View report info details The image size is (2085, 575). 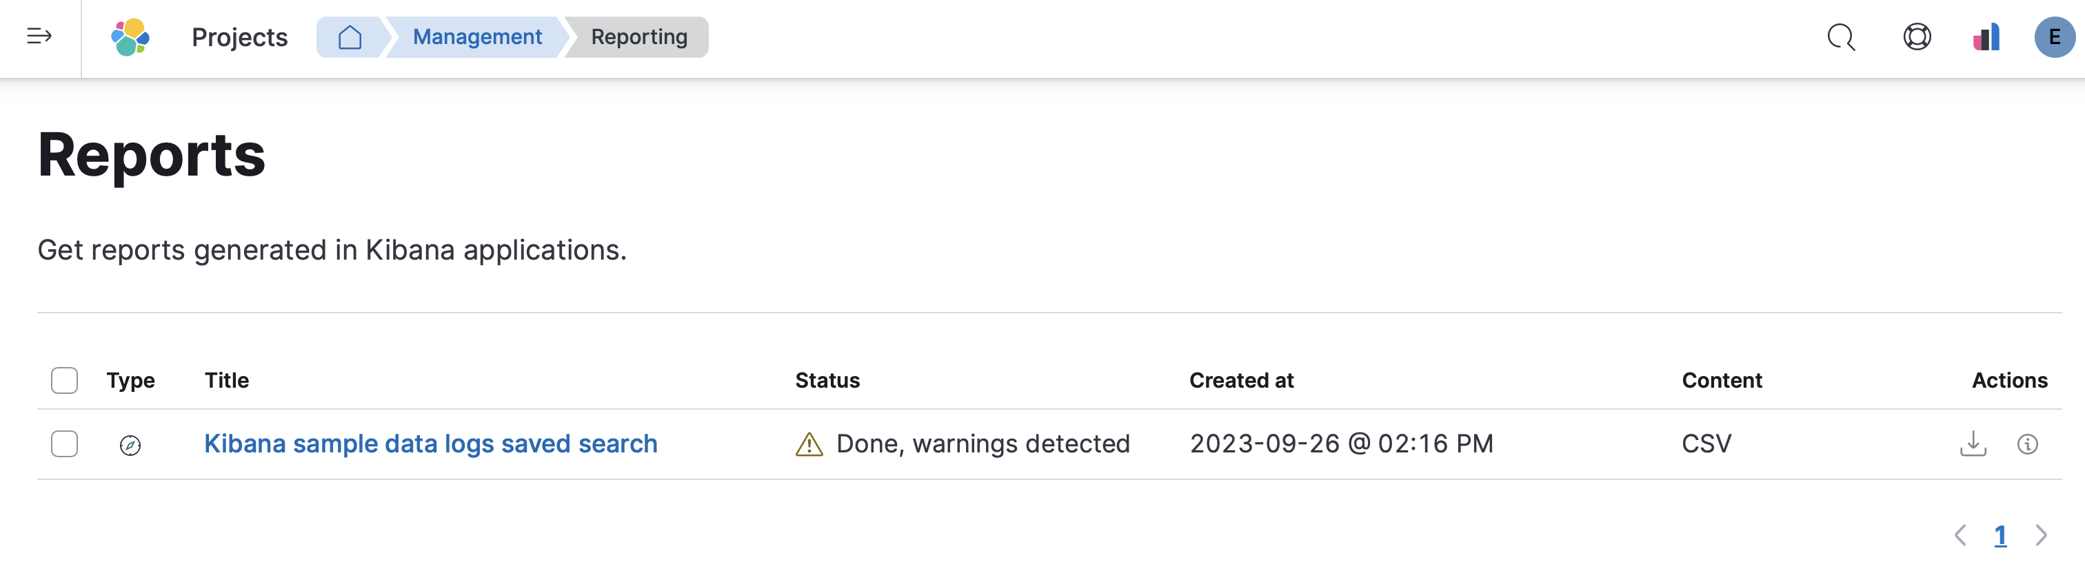[x=2026, y=444]
